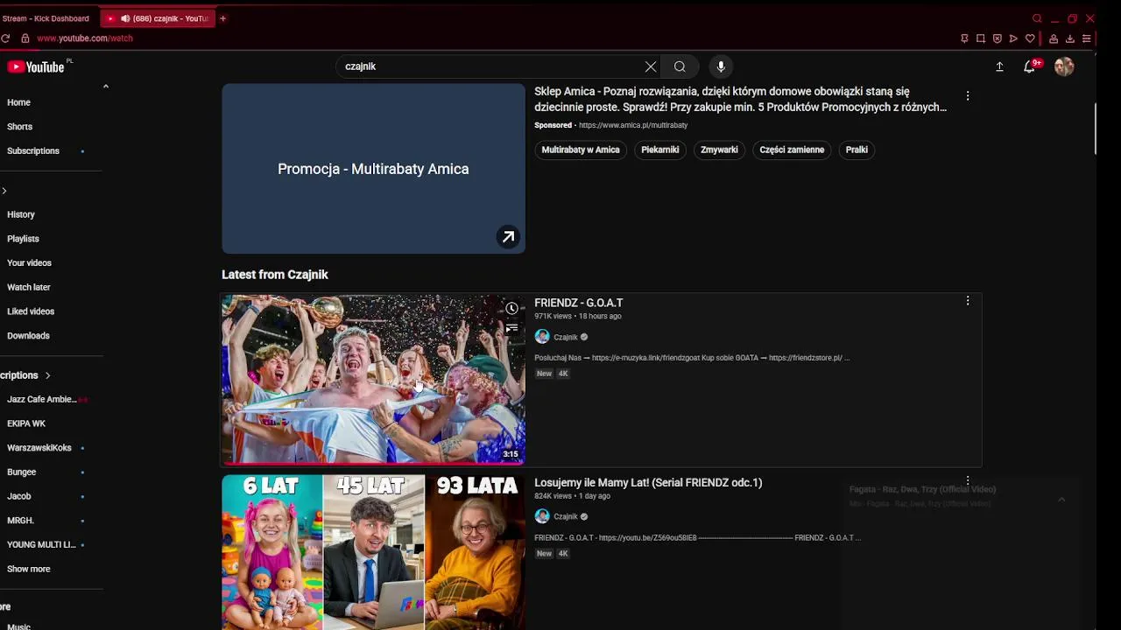Click the Pralki ad chip
Viewport: 1121px width, 630px height.
click(857, 150)
